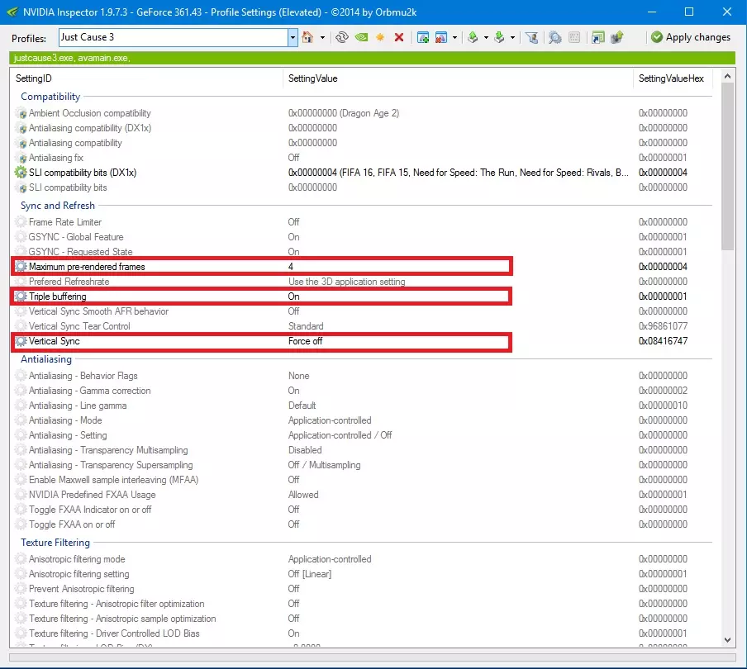Expand the import profile dropdown arrow
This screenshot has width=747, height=669.
[x=512, y=37]
